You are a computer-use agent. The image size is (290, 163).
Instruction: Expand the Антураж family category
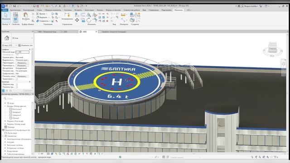coord(5,142)
